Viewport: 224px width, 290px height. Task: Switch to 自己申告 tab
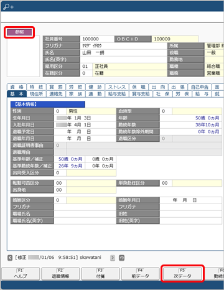tap(200, 87)
